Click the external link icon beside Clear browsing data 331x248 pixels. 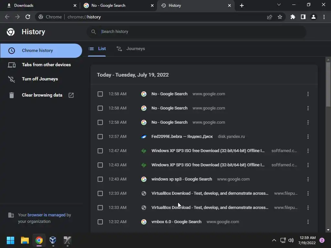point(71,95)
